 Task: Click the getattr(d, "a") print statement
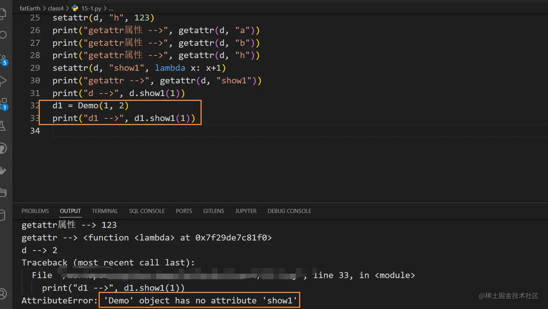click(x=156, y=30)
